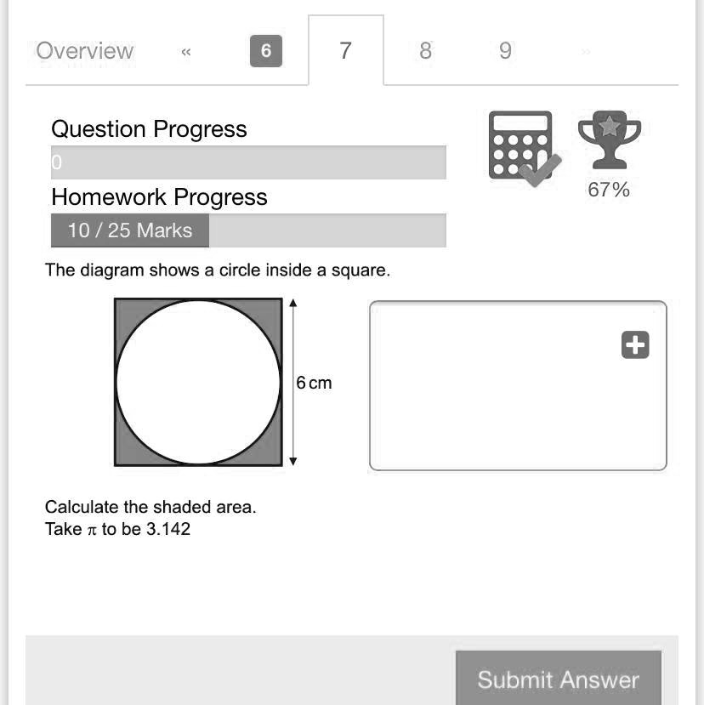Go to next questions with » arrow

tap(586, 52)
